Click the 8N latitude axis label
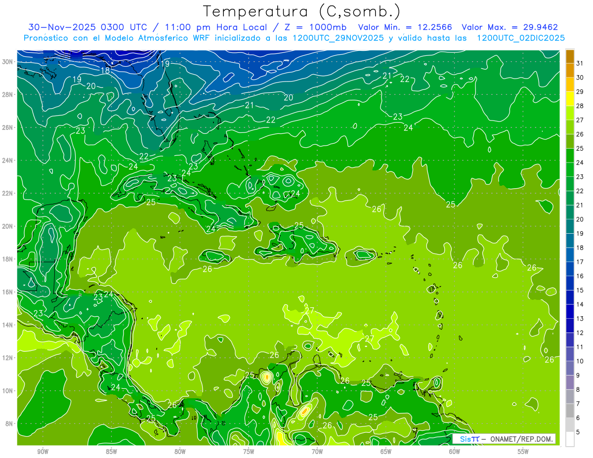This screenshot has width=593, height=458. click(x=10, y=424)
